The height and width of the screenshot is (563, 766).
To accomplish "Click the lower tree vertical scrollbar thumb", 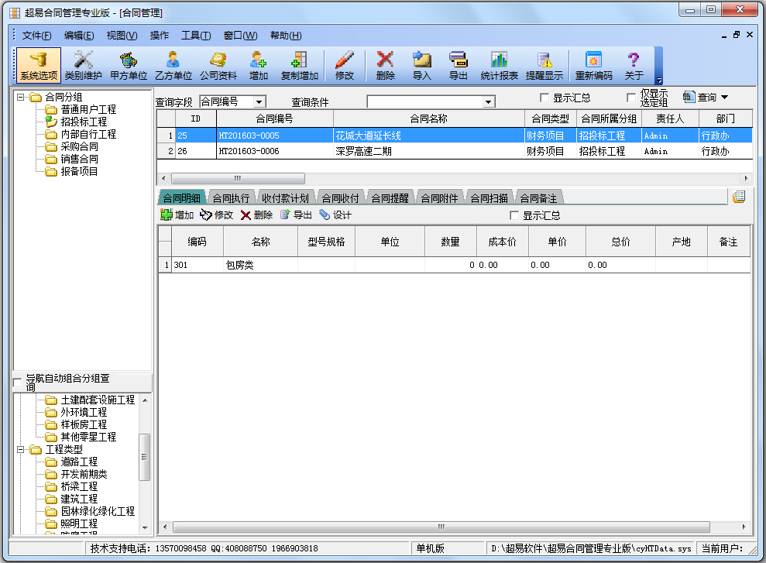I will pos(145,457).
